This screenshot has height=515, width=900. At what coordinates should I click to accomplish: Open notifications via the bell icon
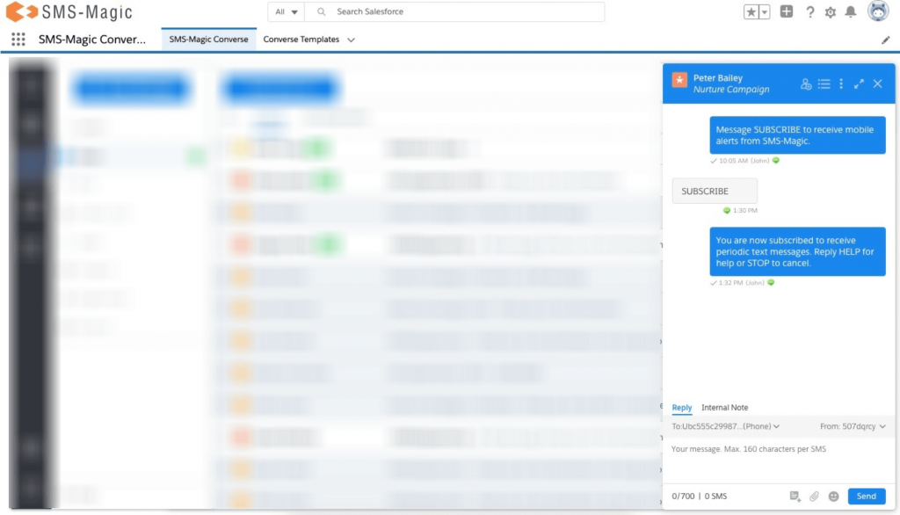click(849, 12)
